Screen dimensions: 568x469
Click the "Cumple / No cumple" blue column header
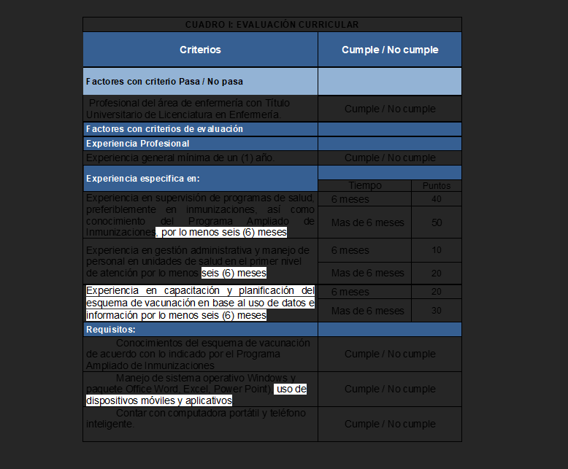(x=390, y=50)
